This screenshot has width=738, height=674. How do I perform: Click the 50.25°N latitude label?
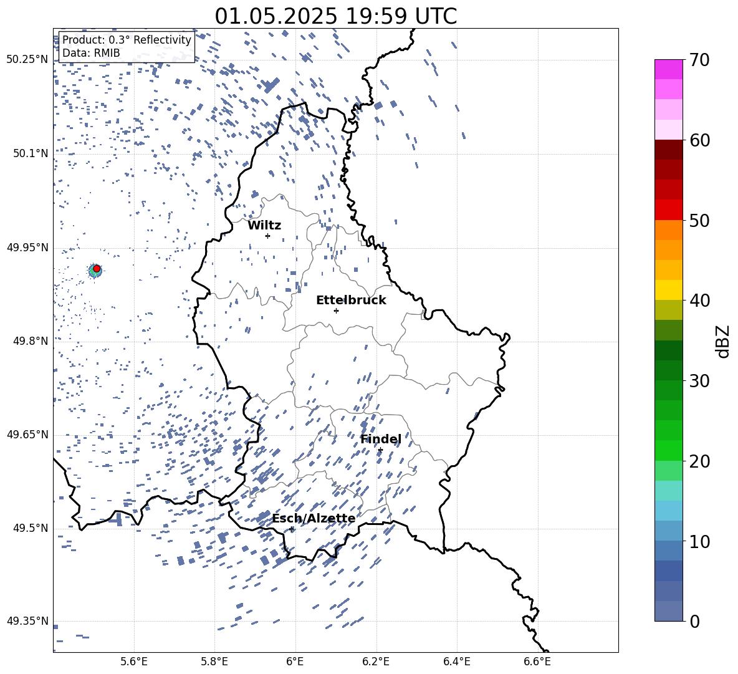pyautogui.click(x=27, y=60)
